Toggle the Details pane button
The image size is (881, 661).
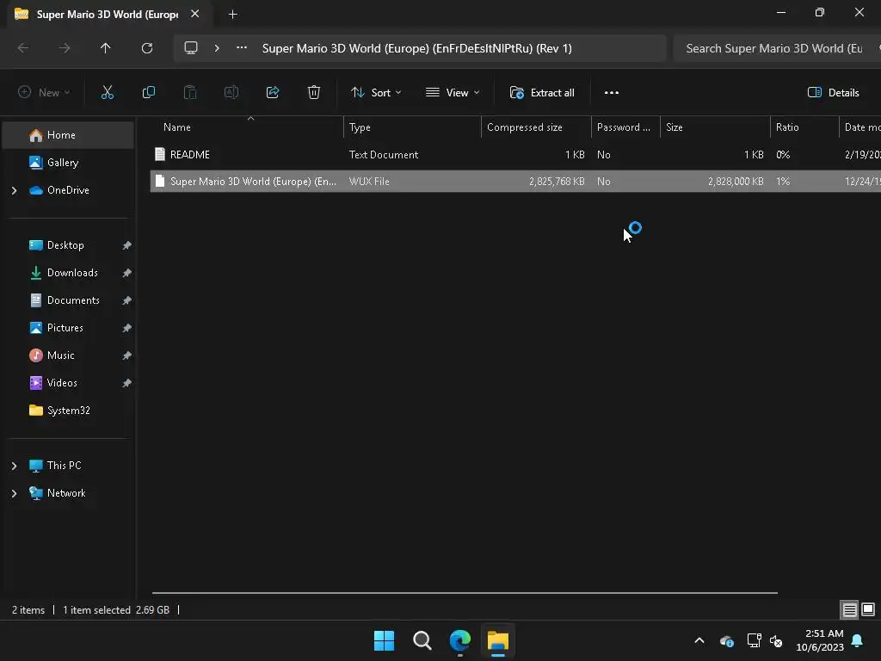click(834, 93)
